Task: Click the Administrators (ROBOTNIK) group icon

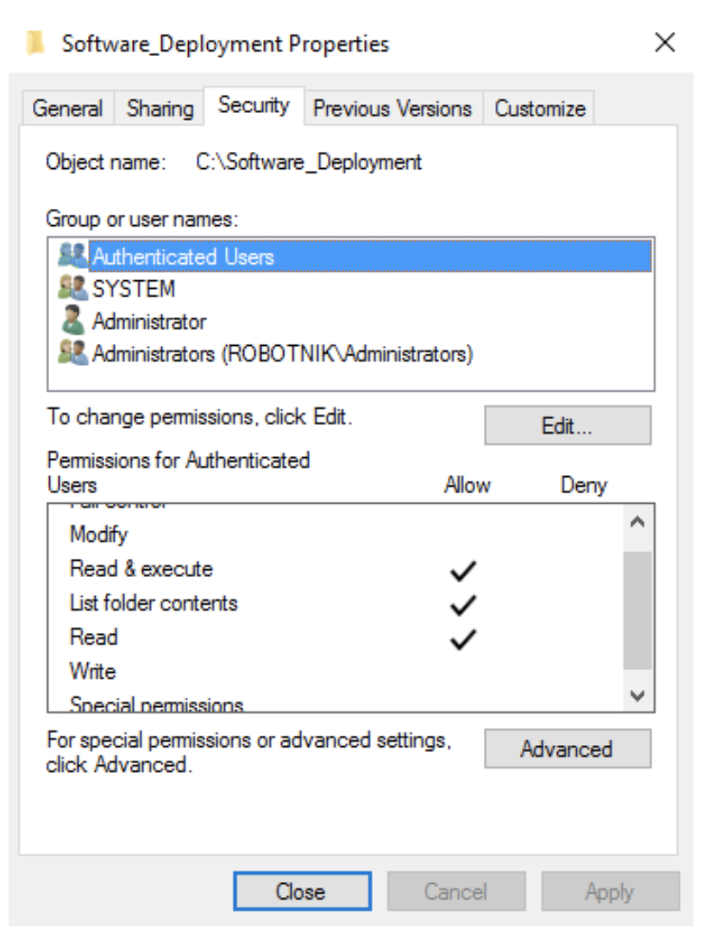Action: click(73, 352)
